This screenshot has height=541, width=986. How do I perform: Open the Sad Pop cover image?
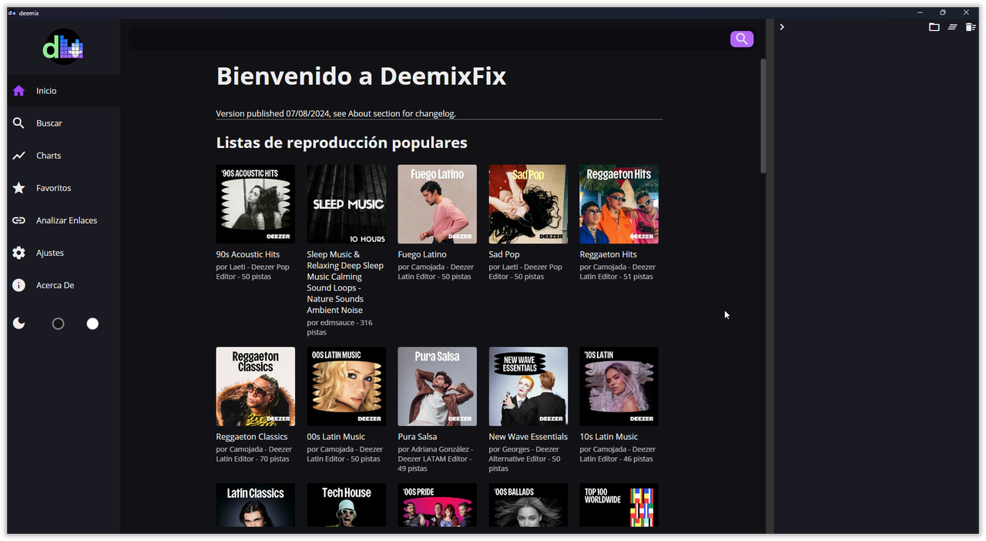pyautogui.click(x=528, y=204)
